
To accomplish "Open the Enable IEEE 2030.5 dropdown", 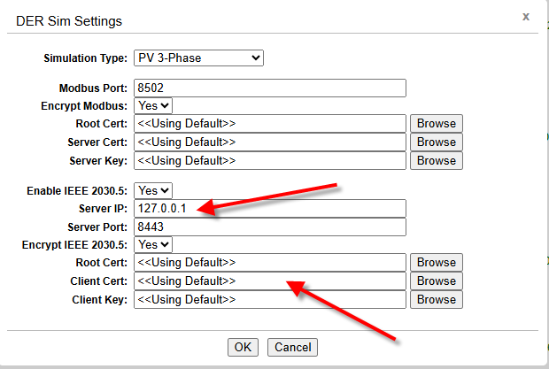I will pyautogui.click(x=153, y=190).
